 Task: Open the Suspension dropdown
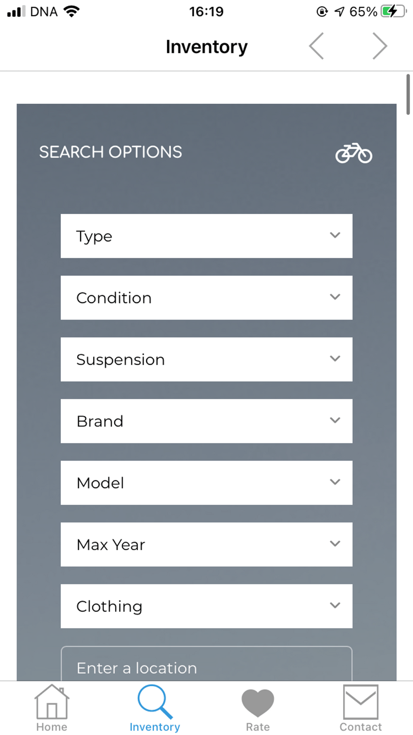pos(206,359)
